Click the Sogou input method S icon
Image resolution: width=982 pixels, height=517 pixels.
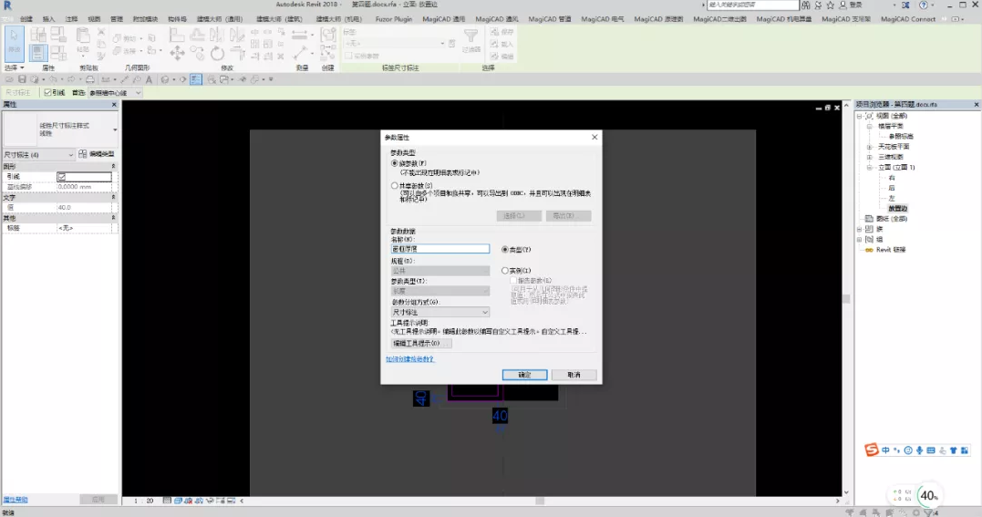871,450
